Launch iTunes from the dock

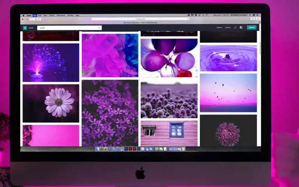(x=143, y=149)
